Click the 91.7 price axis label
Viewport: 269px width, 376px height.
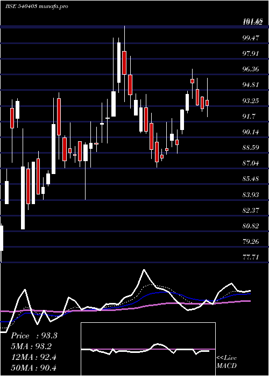click(249, 116)
